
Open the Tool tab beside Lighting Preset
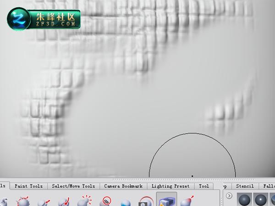[204, 186]
